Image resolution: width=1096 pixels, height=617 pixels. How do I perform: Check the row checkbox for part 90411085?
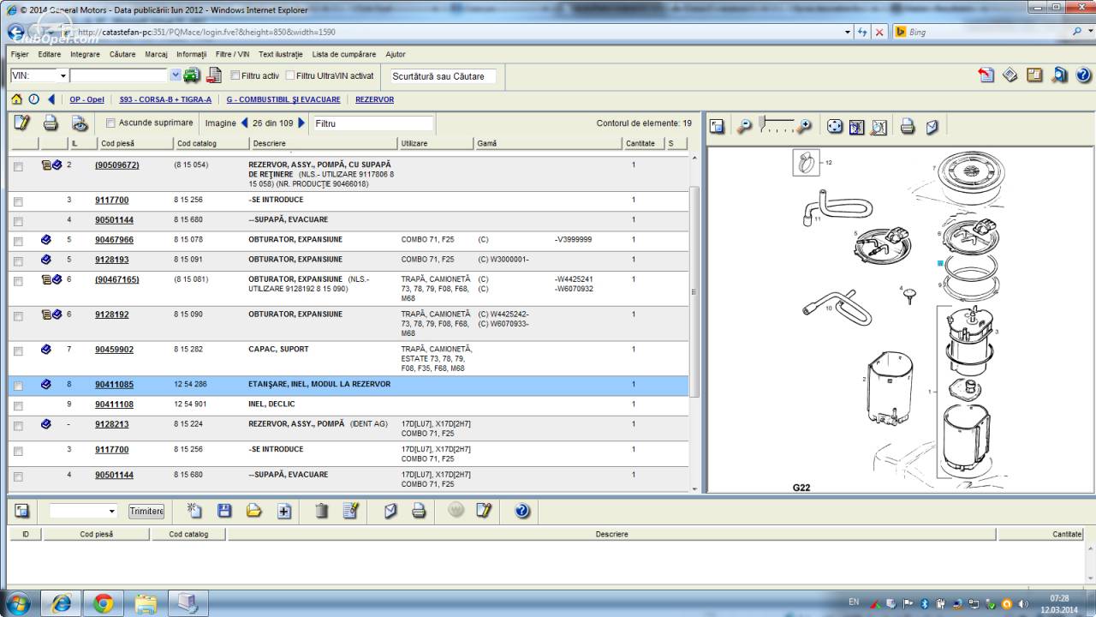(x=18, y=386)
